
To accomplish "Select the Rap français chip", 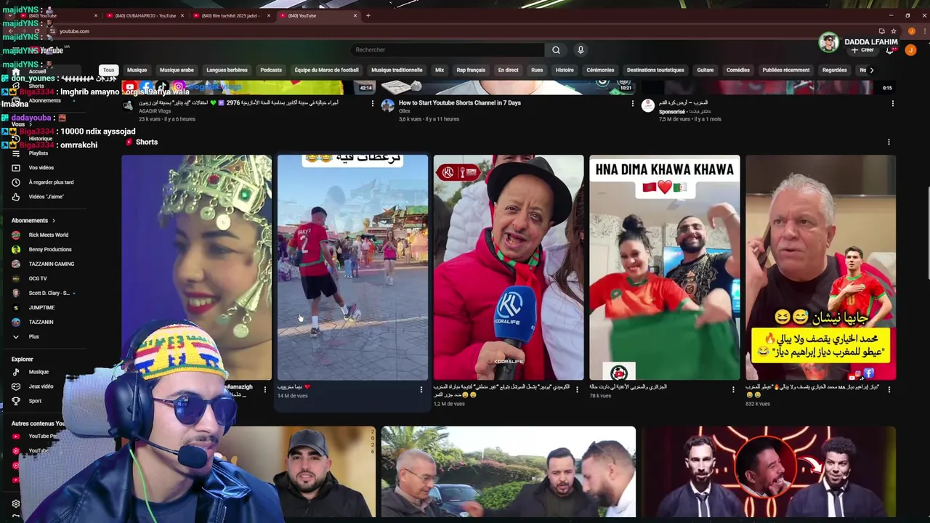I will coord(471,70).
